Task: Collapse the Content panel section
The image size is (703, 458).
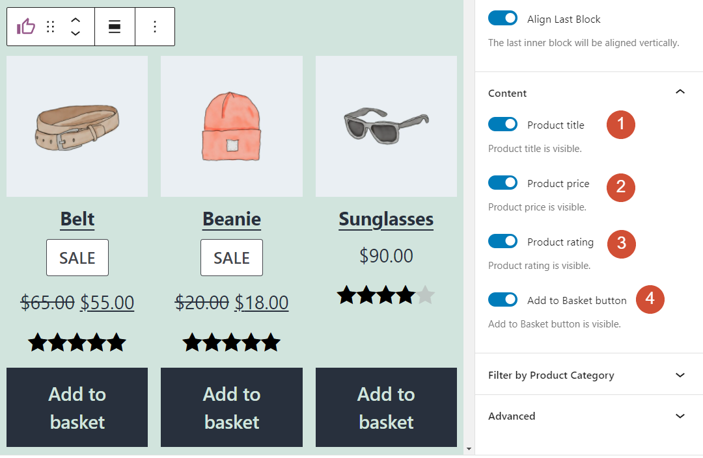Action: pyautogui.click(x=680, y=92)
